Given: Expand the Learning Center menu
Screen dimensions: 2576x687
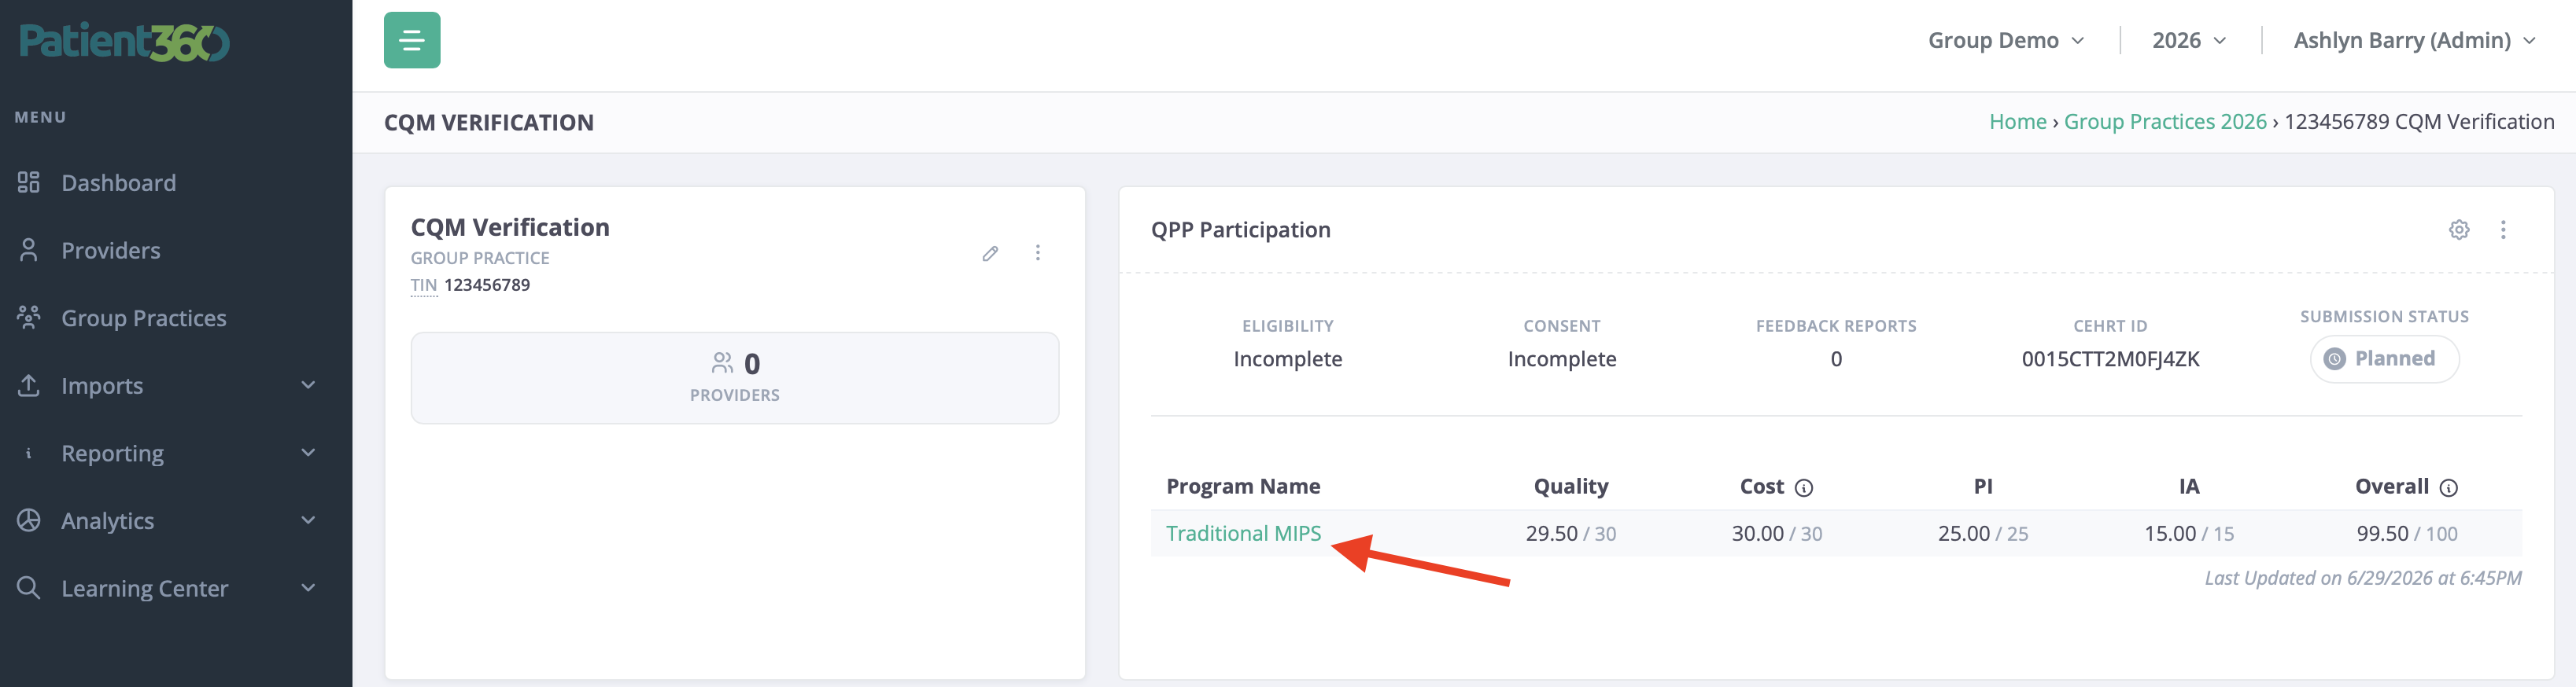Looking at the screenshot, I should pyautogui.click(x=166, y=588).
